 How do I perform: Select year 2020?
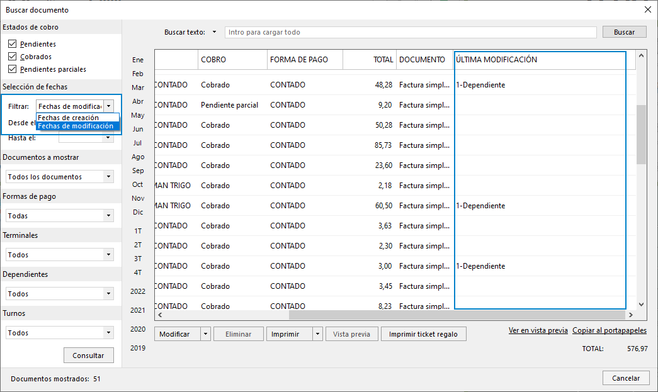point(138,328)
